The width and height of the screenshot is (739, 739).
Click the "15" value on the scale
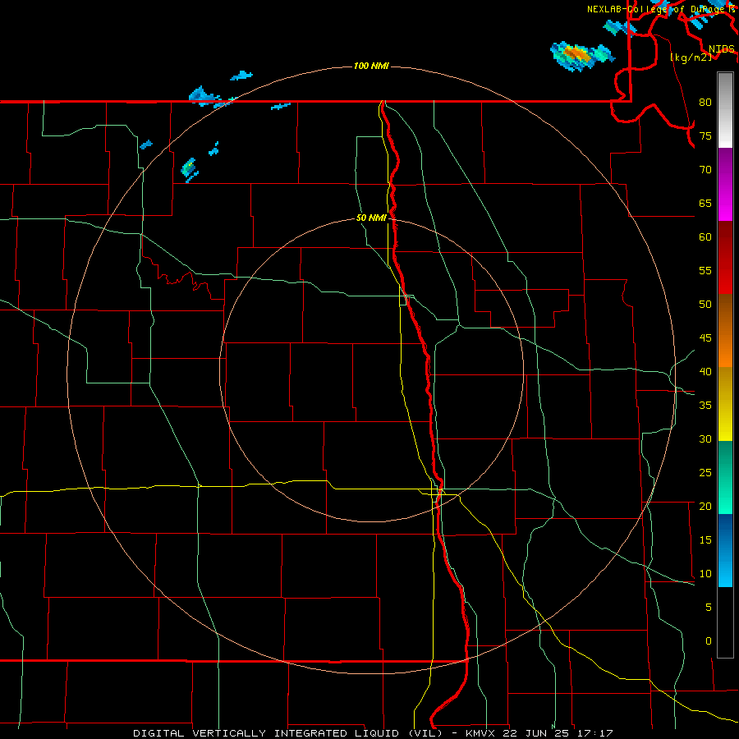pos(705,540)
